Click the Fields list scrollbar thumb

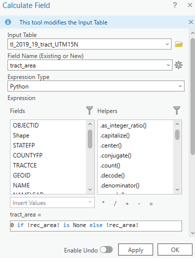pyautogui.click(x=90, y=139)
